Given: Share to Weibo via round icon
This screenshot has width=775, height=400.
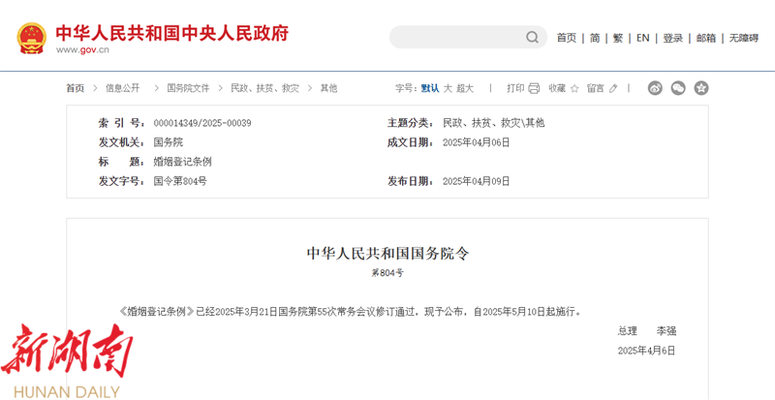Looking at the screenshot, I should tap(655, 88).
